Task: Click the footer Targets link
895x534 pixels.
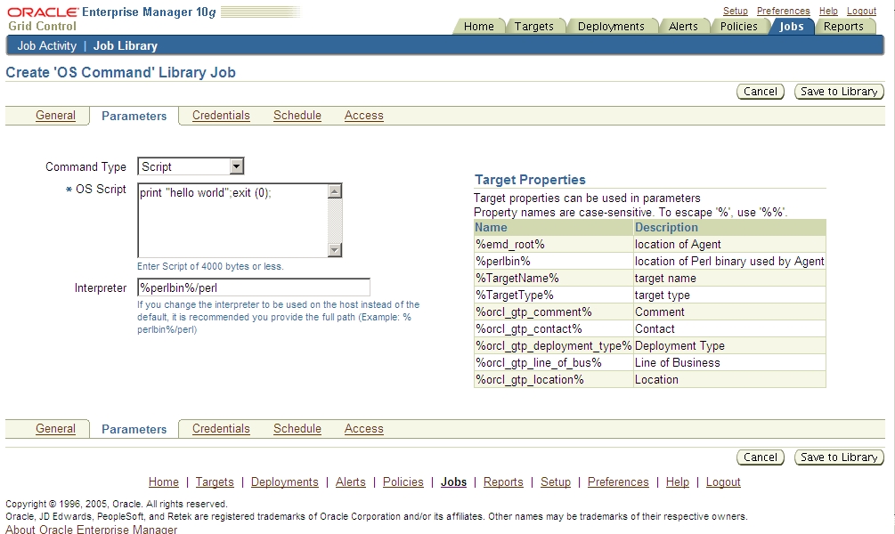Action: pos(215,482)
